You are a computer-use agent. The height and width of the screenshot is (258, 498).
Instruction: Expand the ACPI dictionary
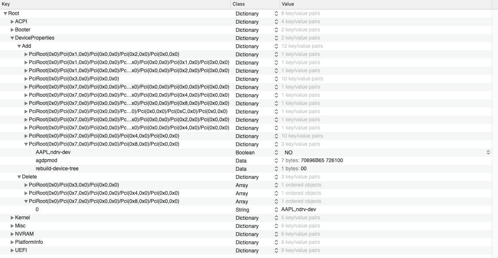click(12, 21)
